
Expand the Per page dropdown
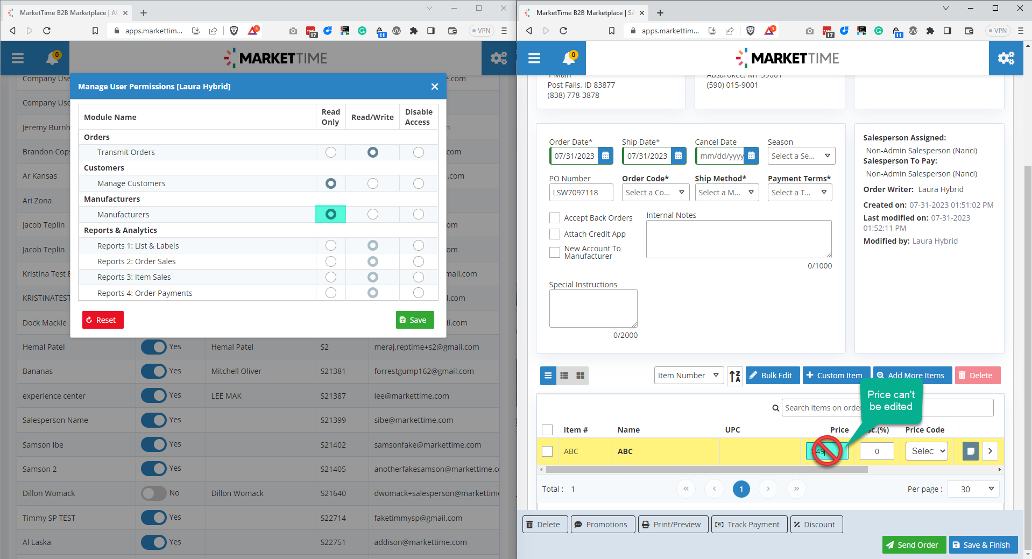pyautogui.click(x=973, y=489)
